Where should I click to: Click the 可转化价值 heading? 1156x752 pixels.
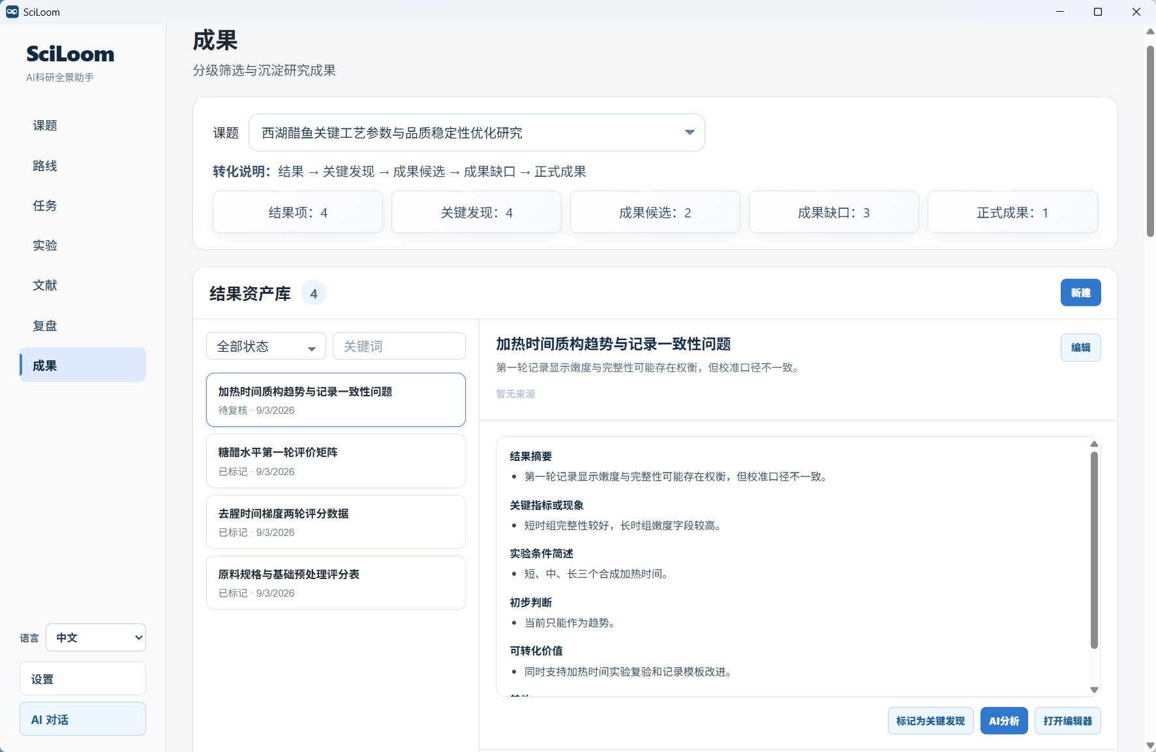coord(536,651)
